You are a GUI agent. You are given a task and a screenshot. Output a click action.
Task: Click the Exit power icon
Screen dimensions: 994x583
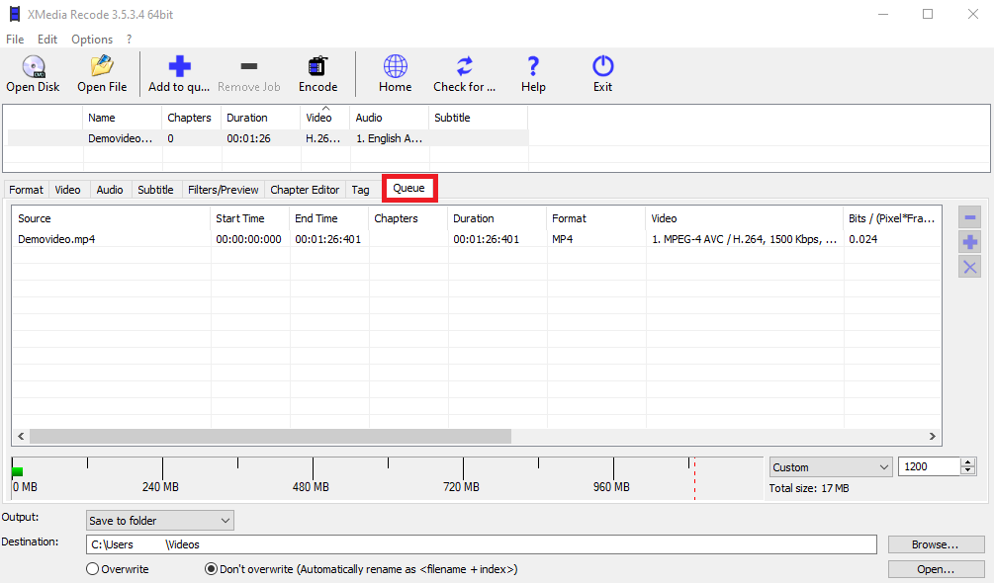coord(602,67)
